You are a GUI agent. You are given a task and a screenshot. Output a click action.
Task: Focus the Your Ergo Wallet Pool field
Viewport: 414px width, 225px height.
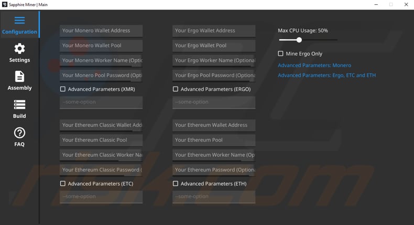pos(214,46)
